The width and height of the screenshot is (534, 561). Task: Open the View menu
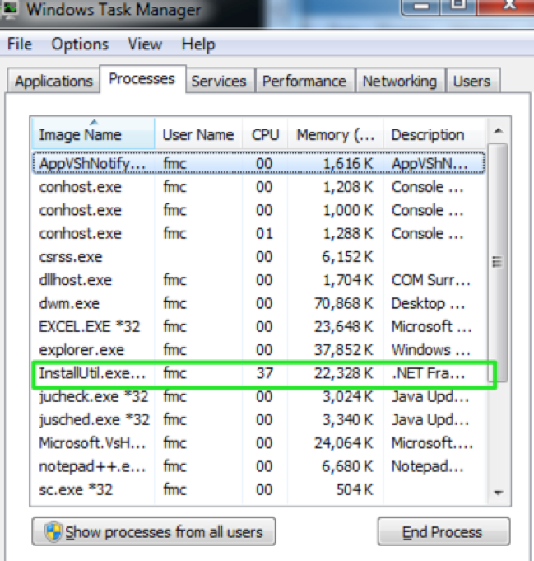(145, 44)
